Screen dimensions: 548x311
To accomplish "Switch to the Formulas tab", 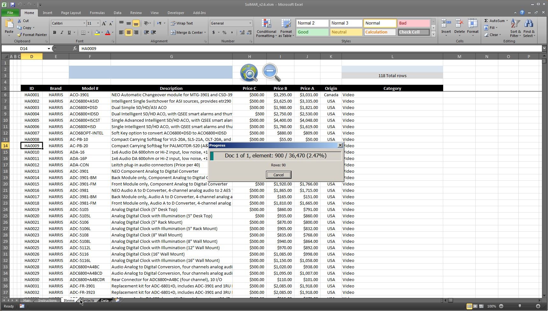I will click(97, 13).
